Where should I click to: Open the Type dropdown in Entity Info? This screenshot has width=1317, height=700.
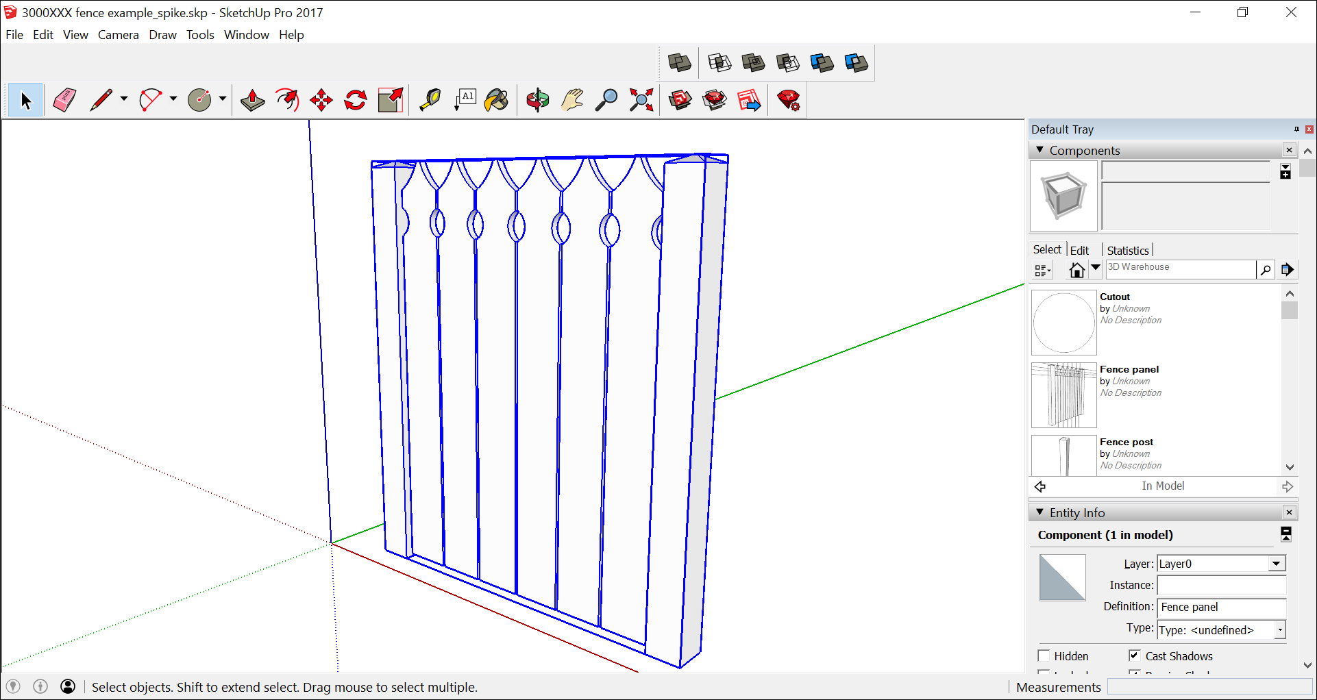pos(1279,630)
